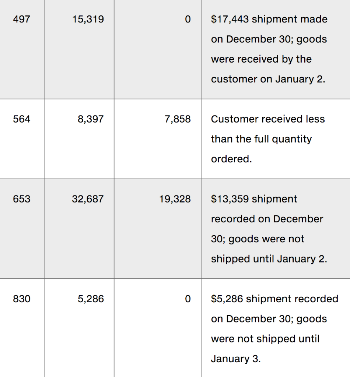Click the word 'ordered.' in row 564
Image resolution: width=350 pixels, height=377 pixels.
pos(231,159)
